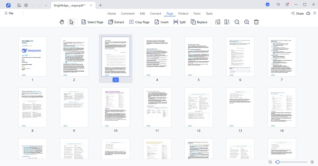The width and height of the screenshot is (318, 166).
Task: Select page 2 thumbnail
Action: [74, 57]
